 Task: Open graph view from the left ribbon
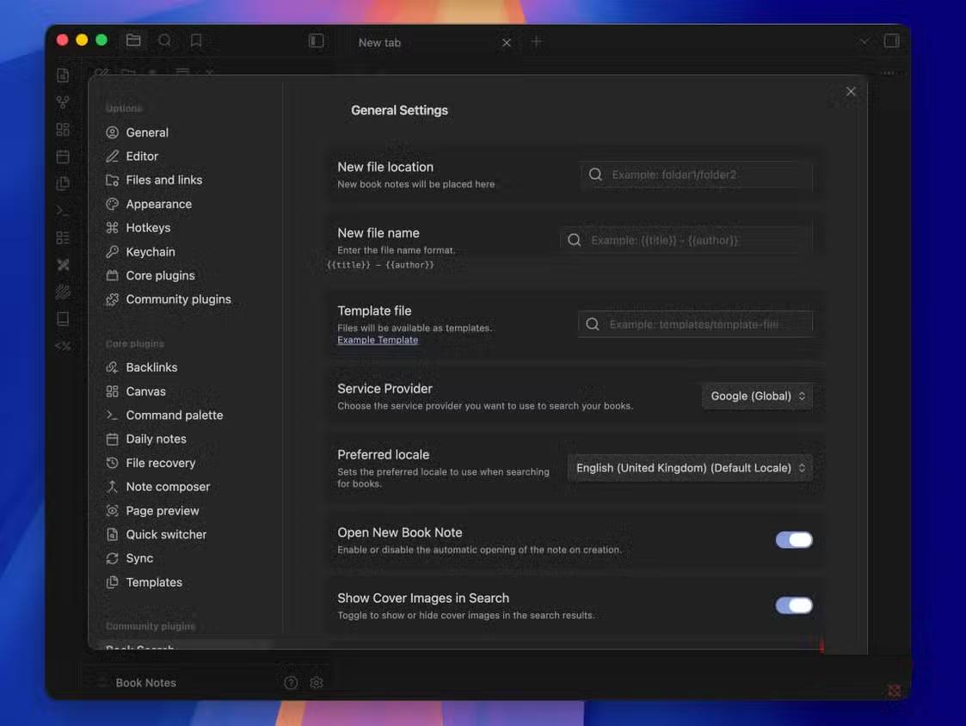(x=63, y=102)
